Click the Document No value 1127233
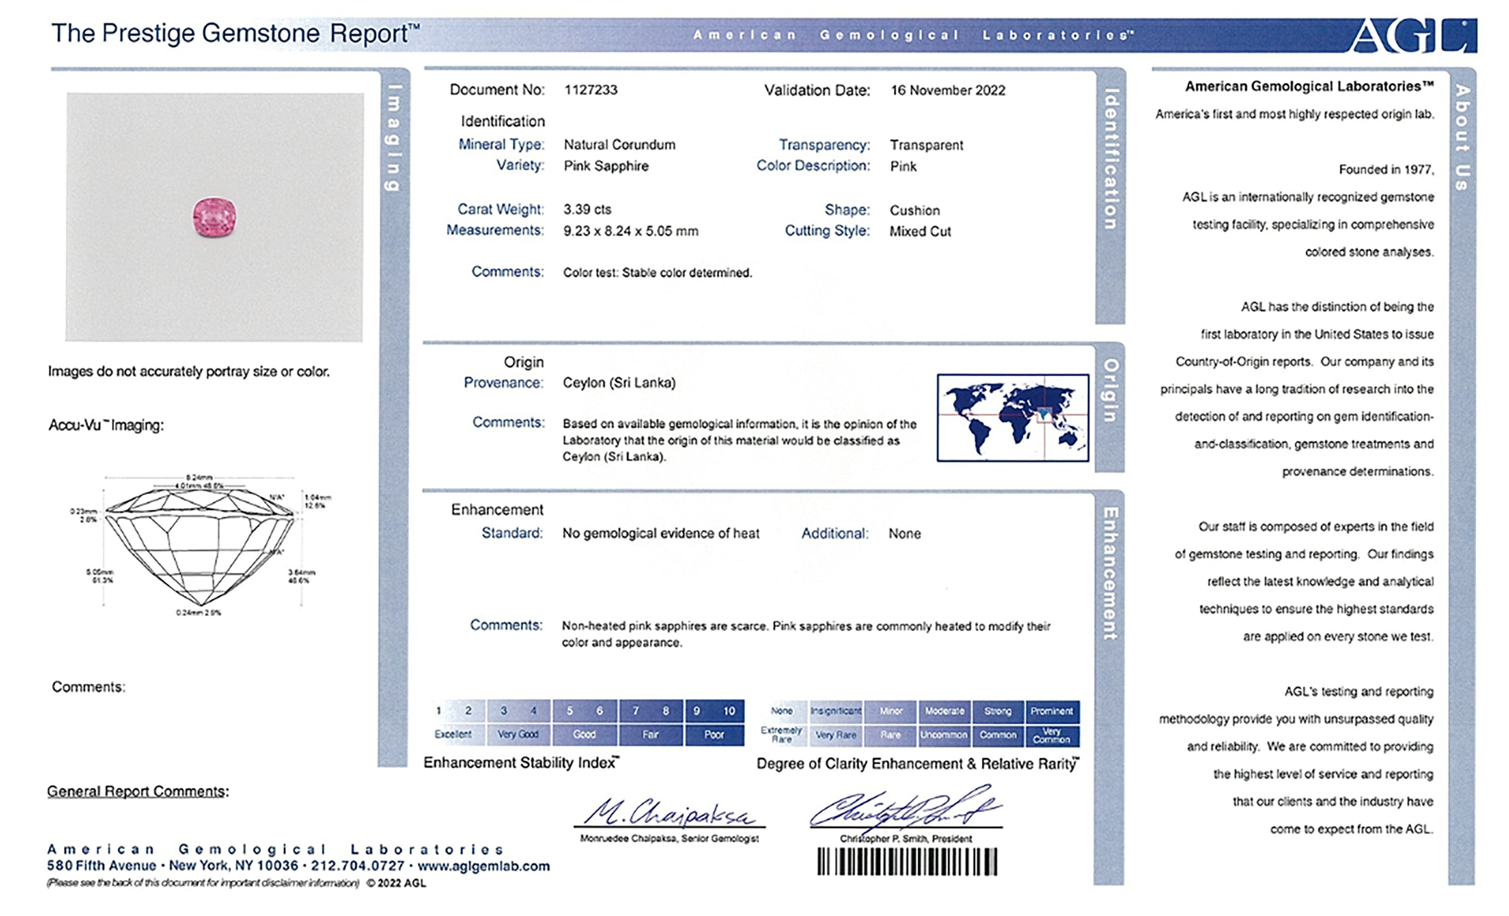Image resolution: width=1509 pixels, height=916 pixels. [x=590, y=90]
